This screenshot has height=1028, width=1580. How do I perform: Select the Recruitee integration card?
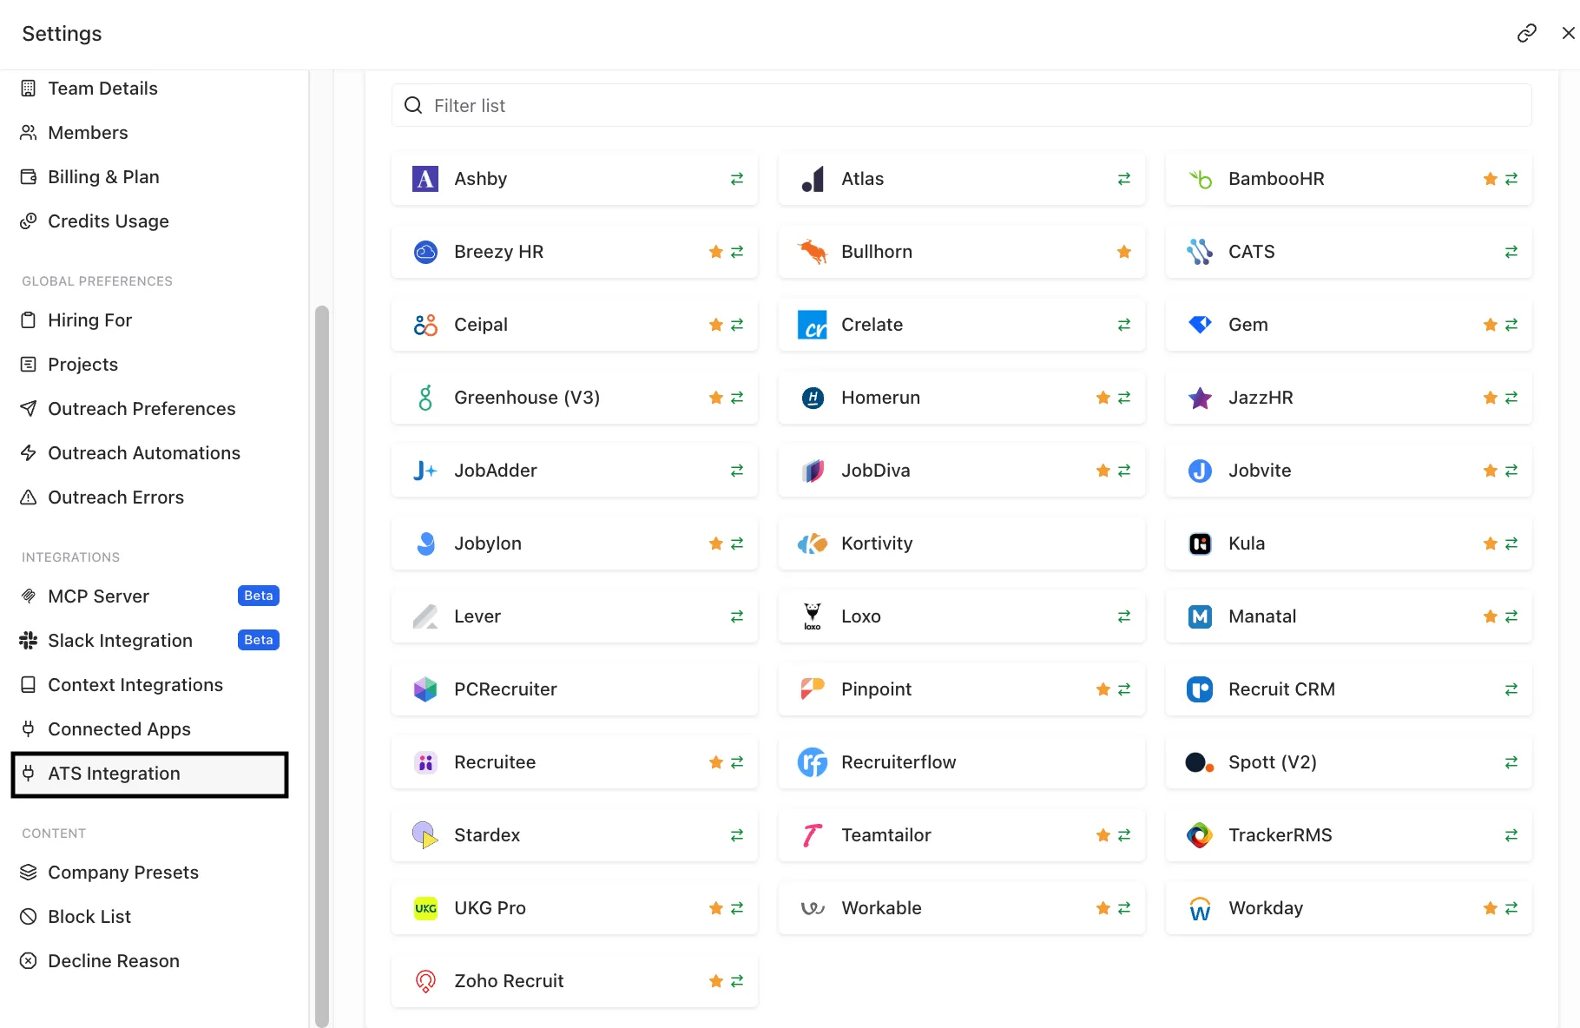[575, 762]
